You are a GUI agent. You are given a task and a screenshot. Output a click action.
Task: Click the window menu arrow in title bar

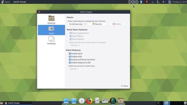point(44,12)
